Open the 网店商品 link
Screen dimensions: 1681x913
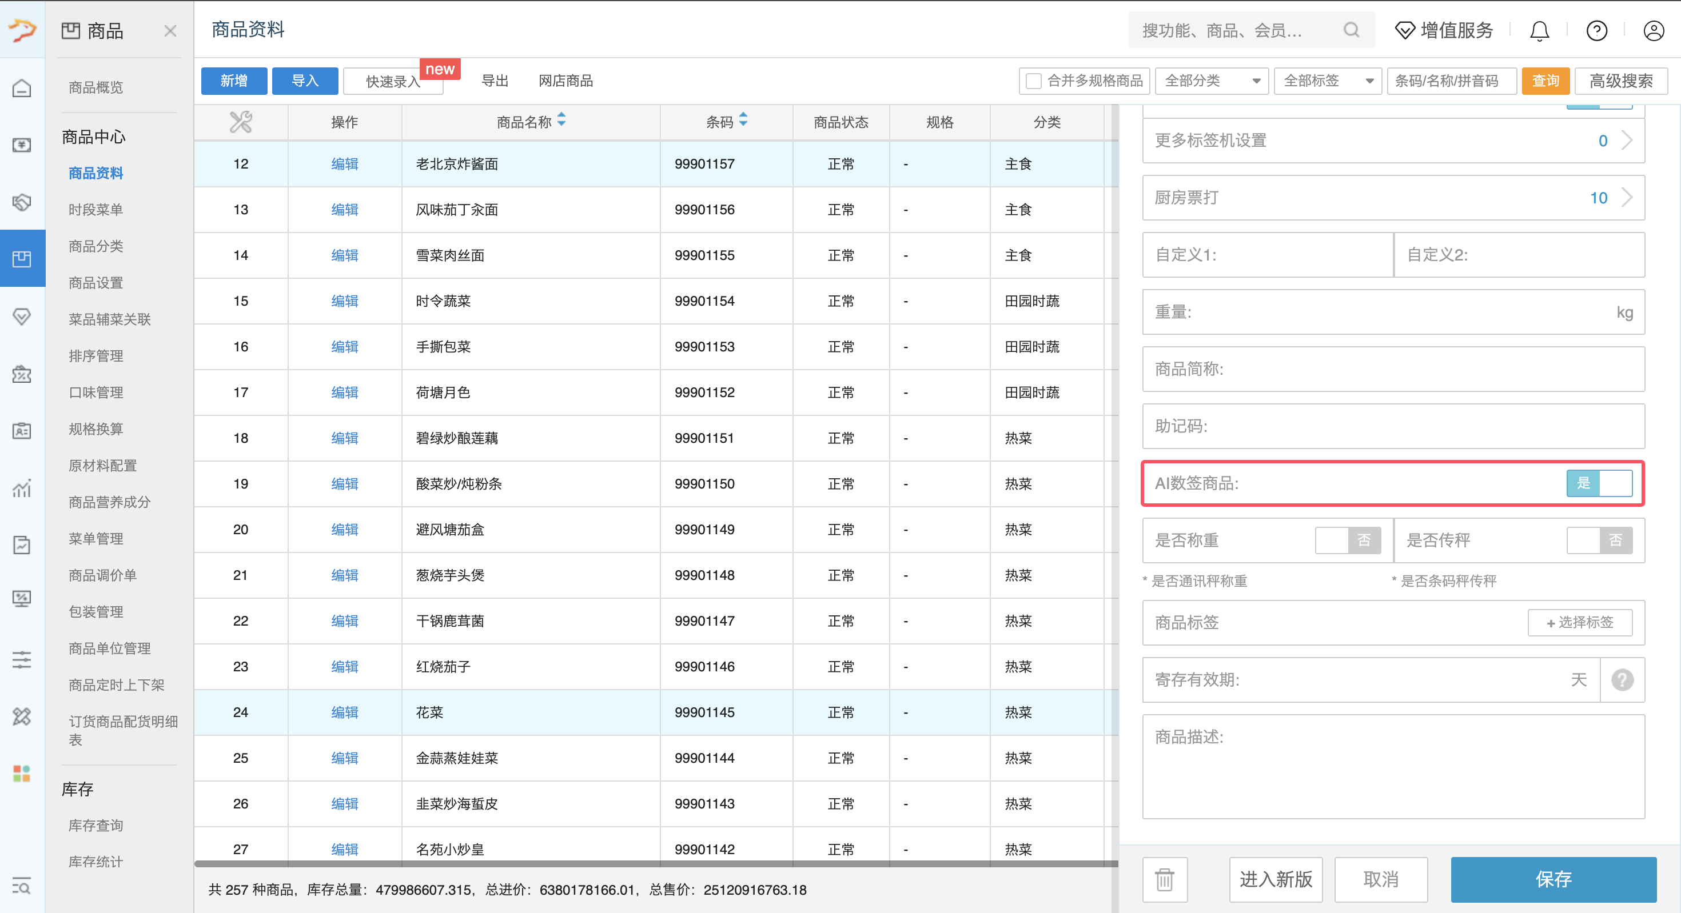[566, 81]
